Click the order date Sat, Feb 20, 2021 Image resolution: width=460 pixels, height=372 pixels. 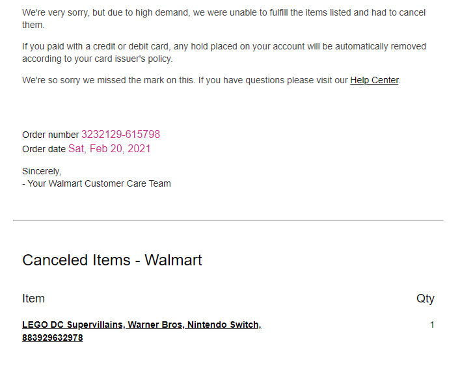tap(109, 148)
